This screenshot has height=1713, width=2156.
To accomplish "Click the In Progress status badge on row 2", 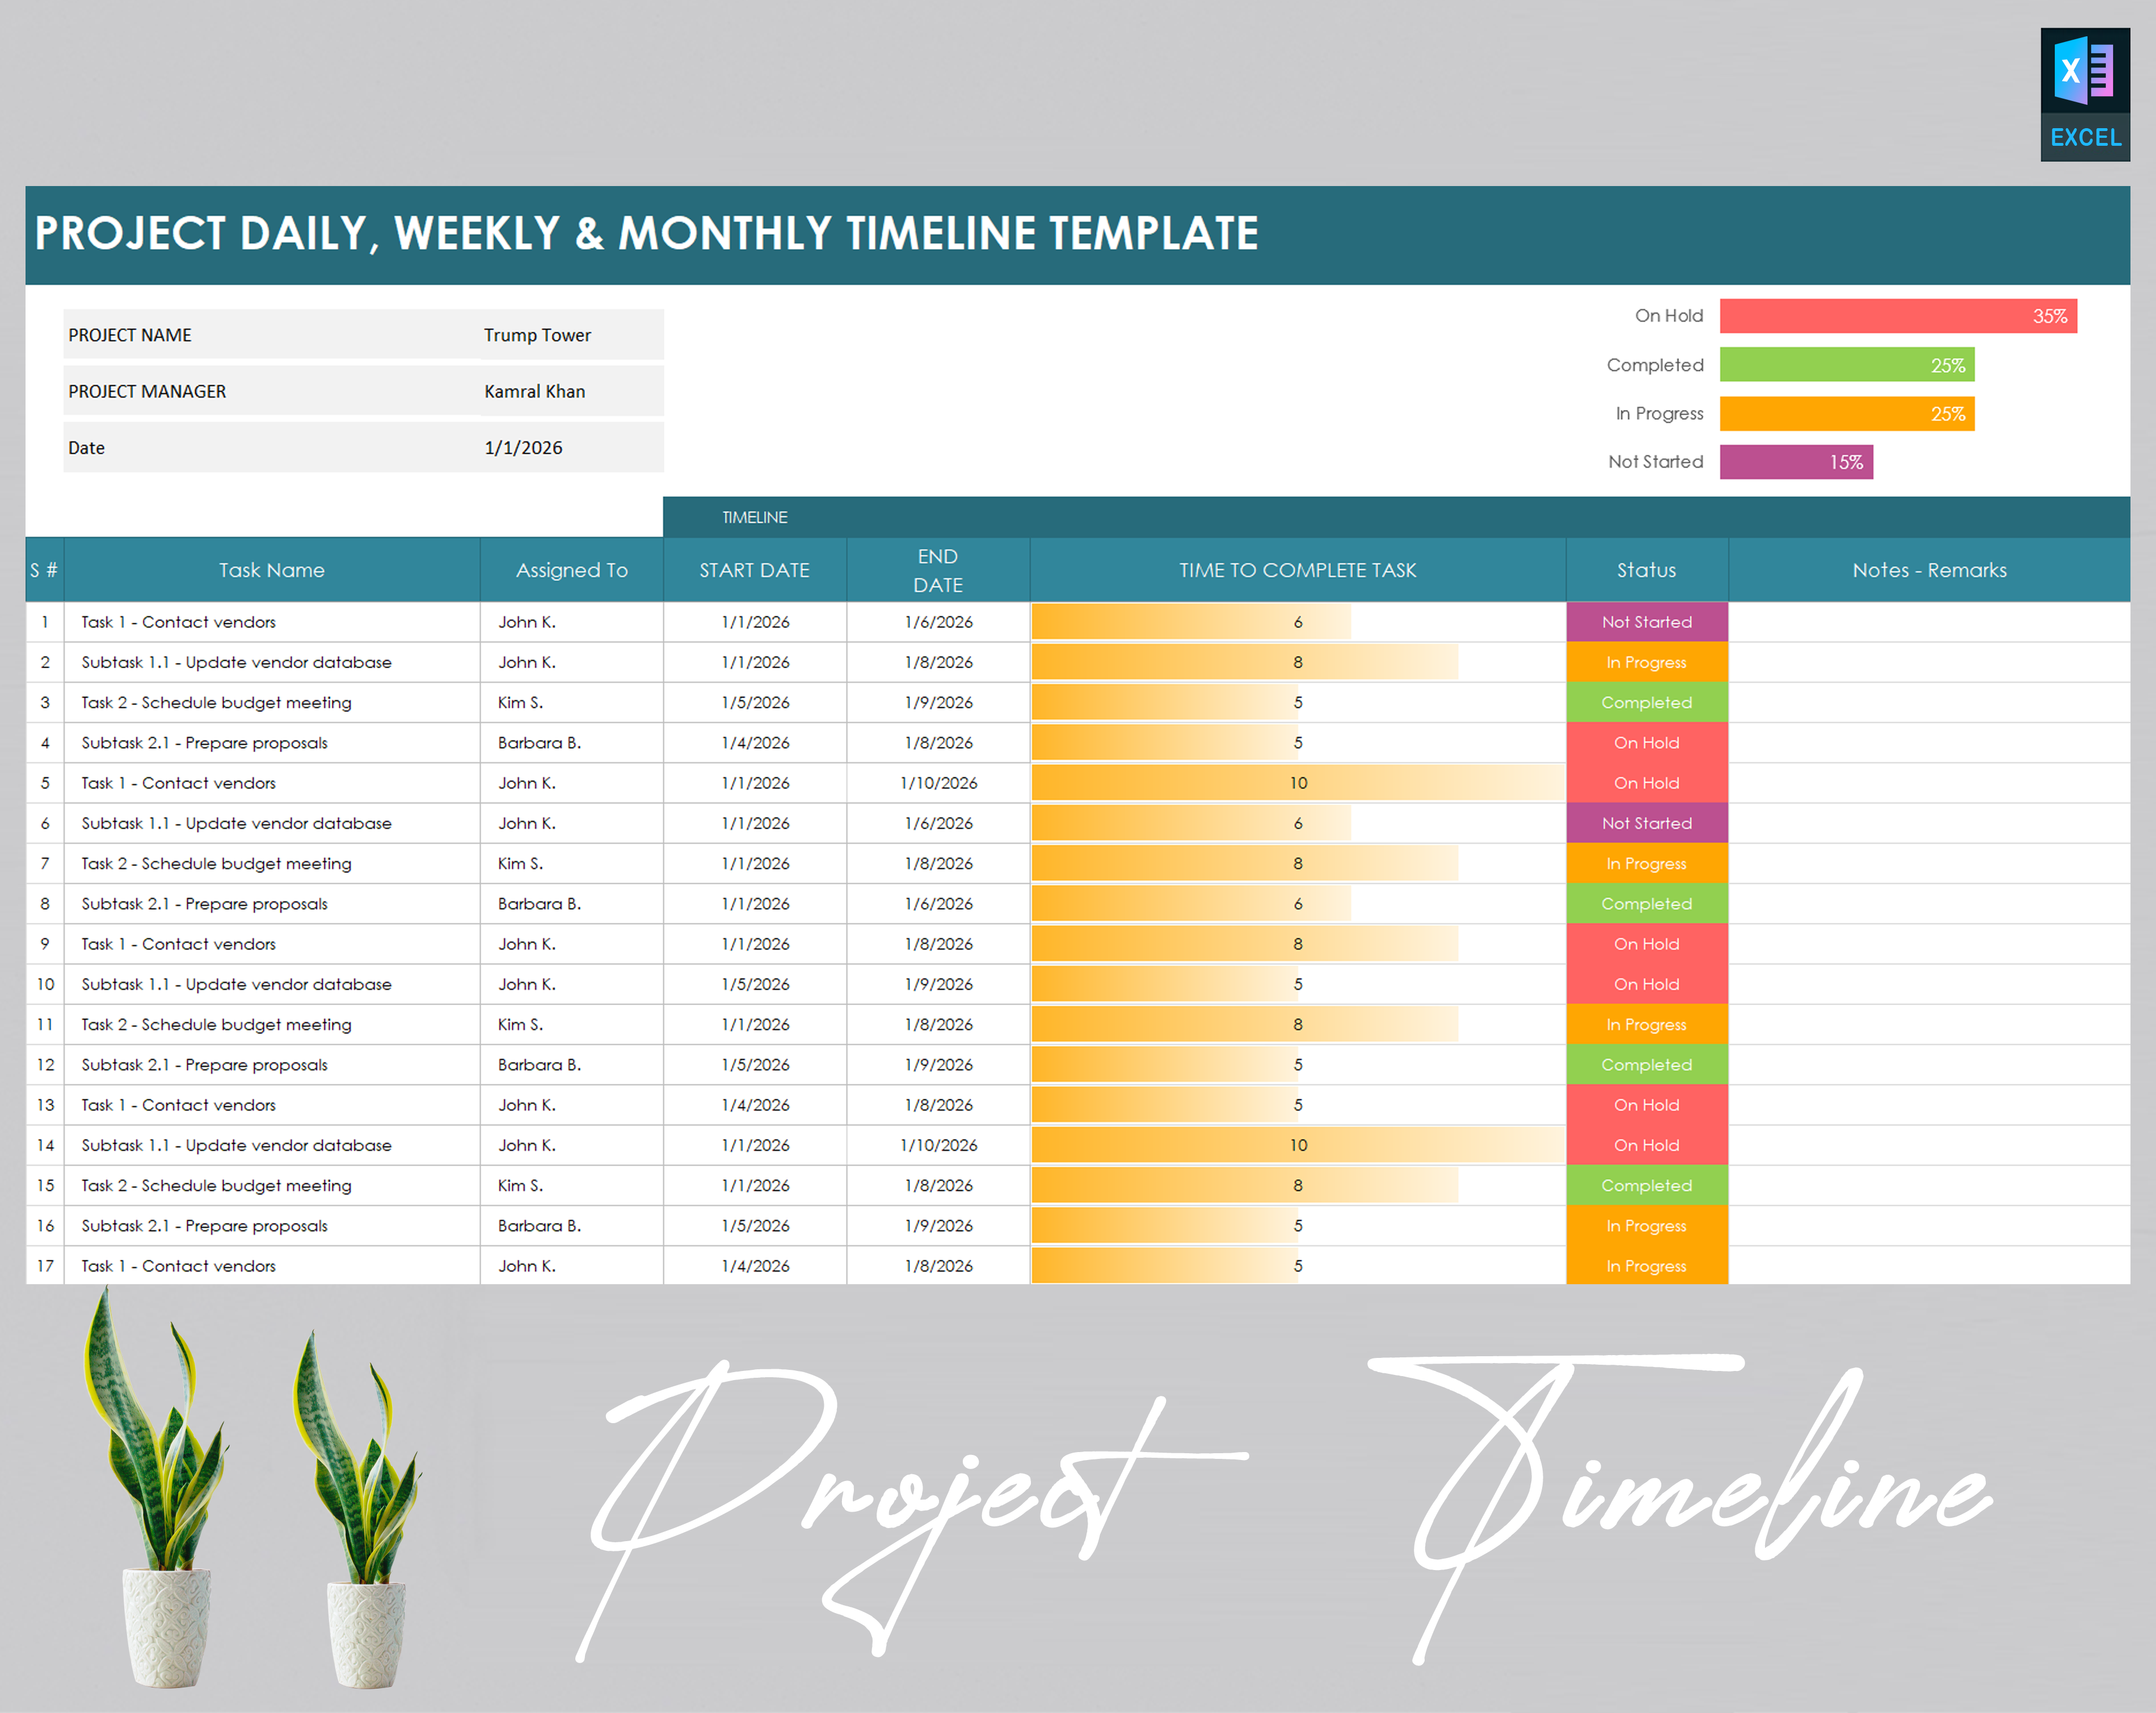I will coord(1646,662).
